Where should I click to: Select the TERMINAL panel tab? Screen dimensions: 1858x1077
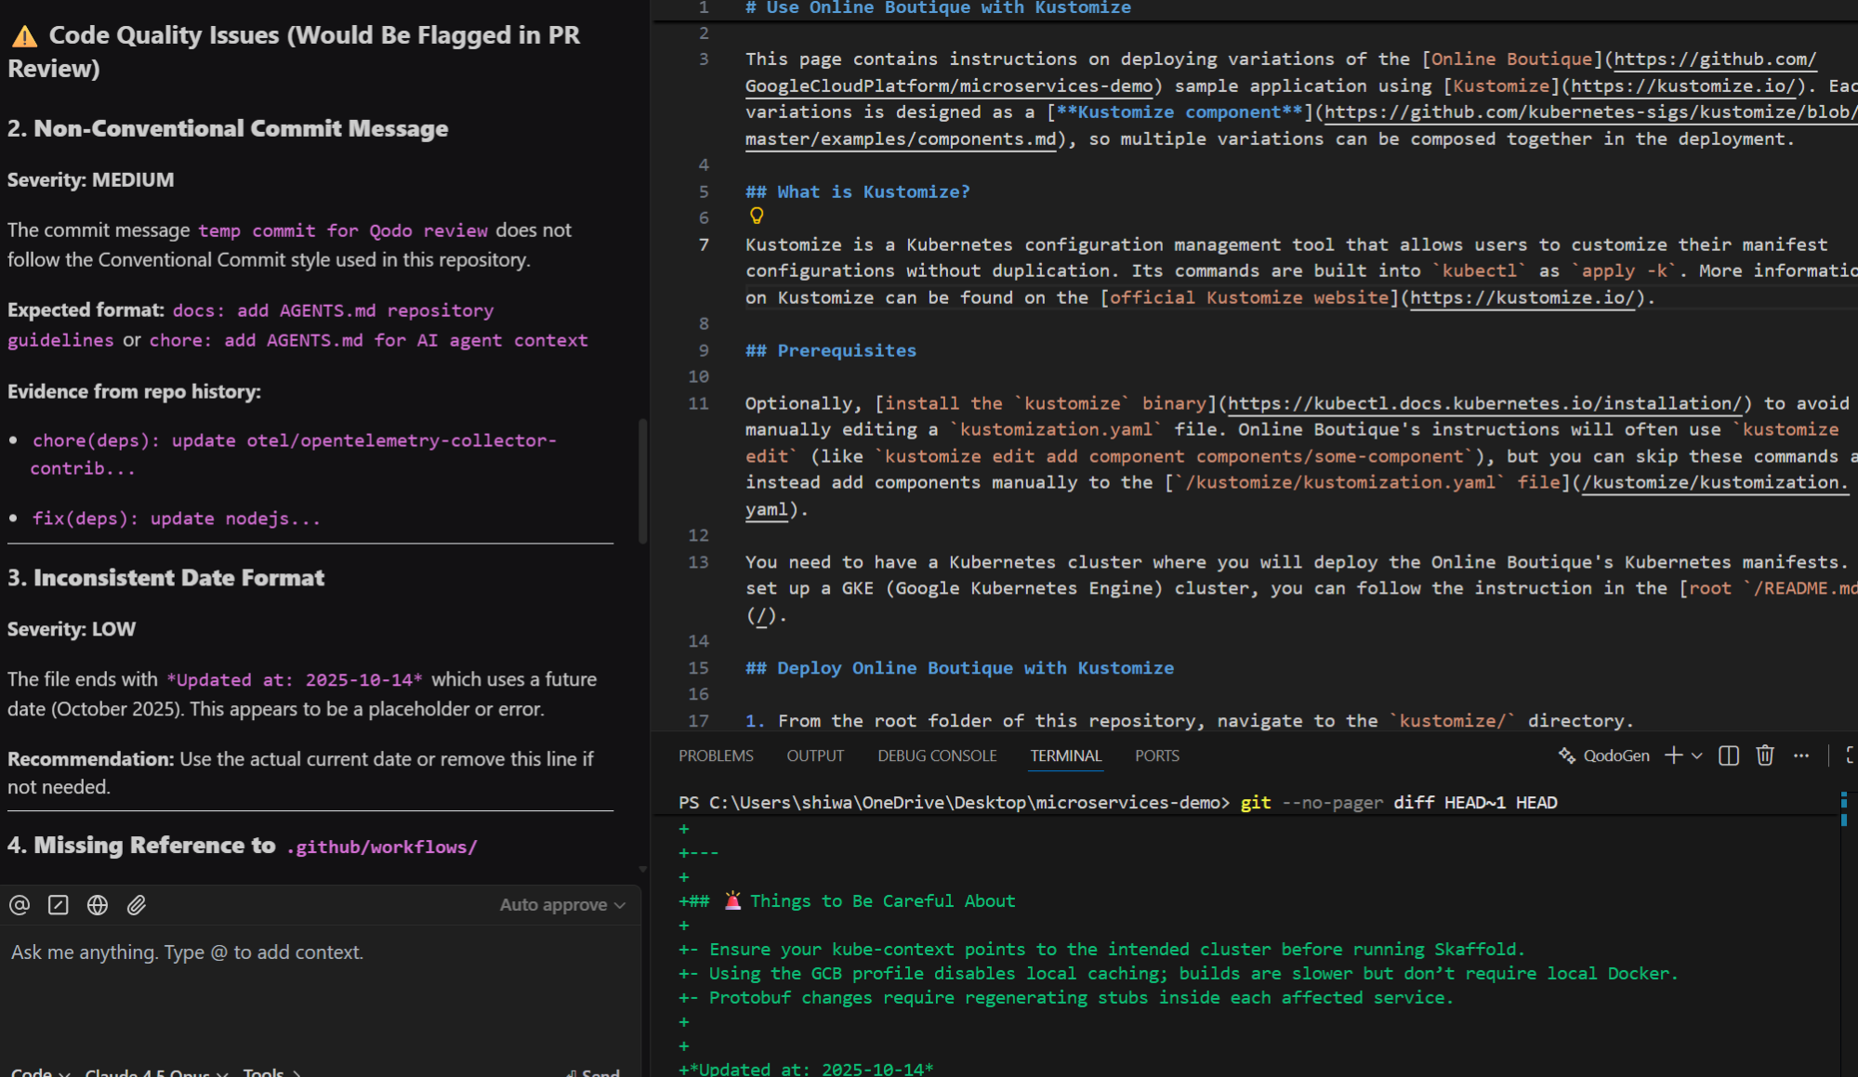coord(1065,756)
